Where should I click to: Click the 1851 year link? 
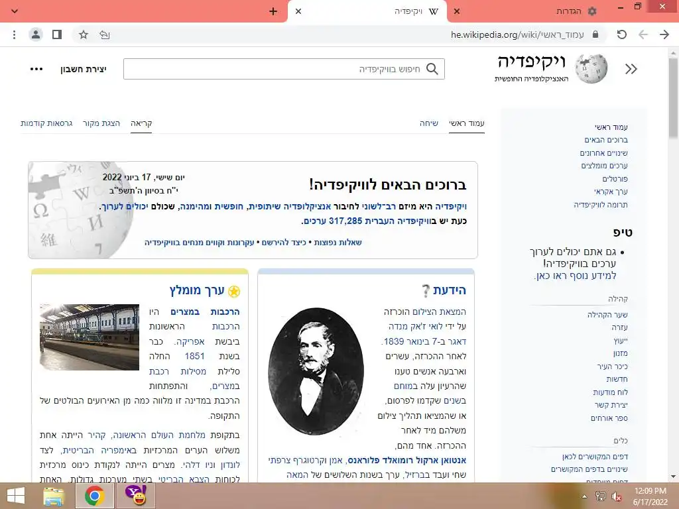[x=194, y=356]
